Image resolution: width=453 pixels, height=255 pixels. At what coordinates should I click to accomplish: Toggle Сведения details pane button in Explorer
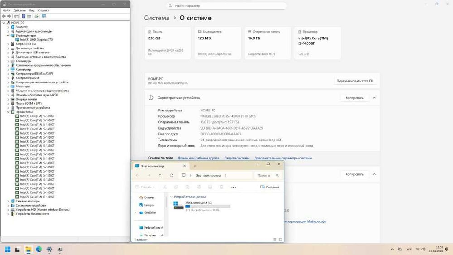point(270,187)
